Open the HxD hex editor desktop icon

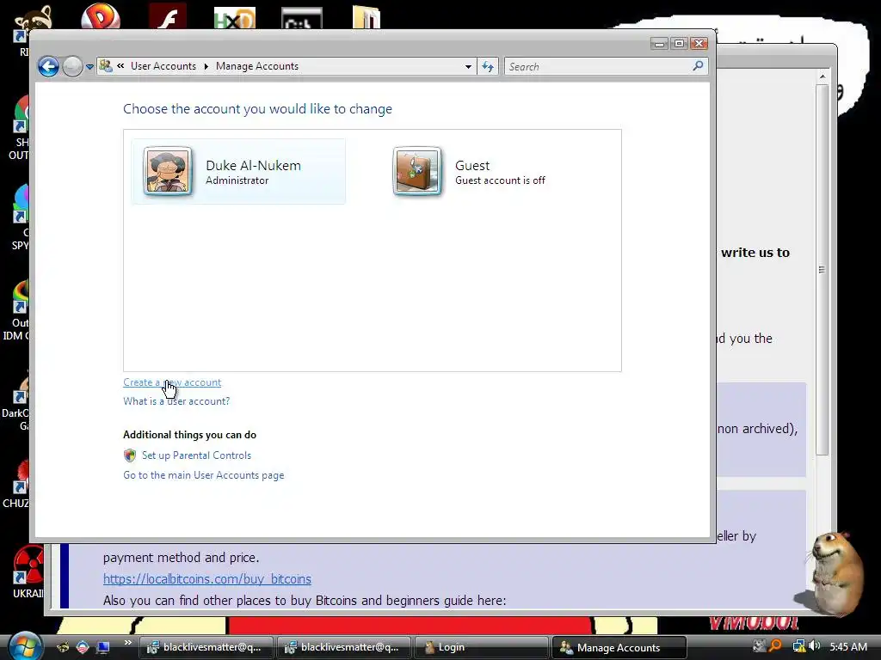pos(235,18)
